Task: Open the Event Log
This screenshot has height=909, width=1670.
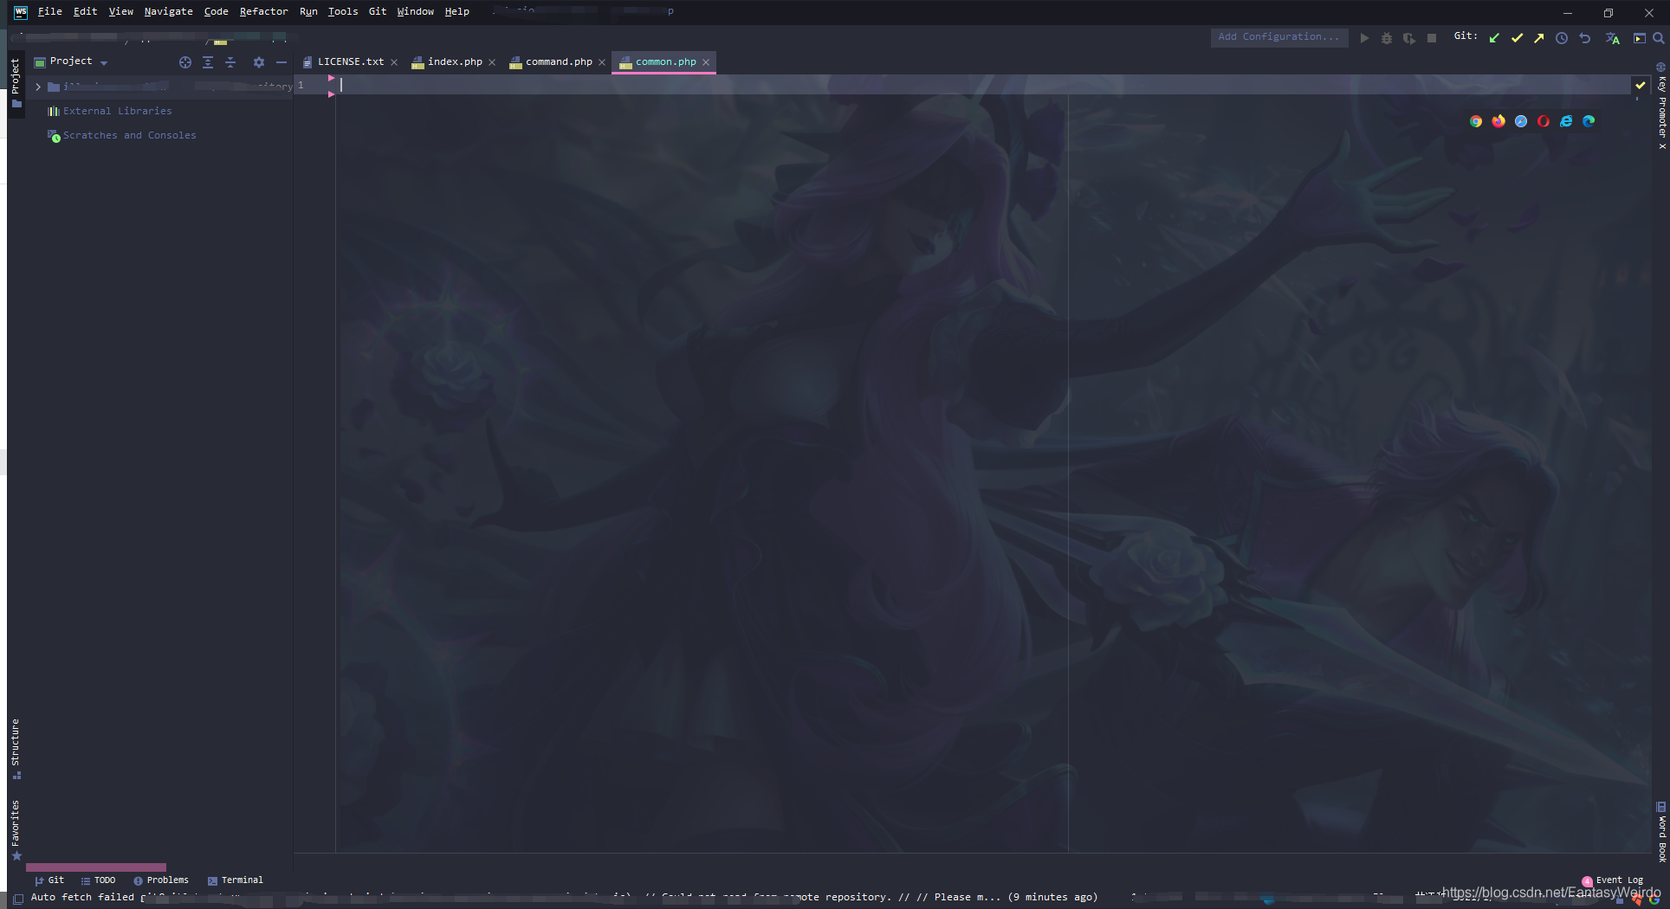Action: click(1612, 880)
